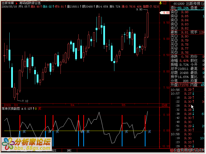Screen dimensions: 206x154
Task: Select the 卖③ 9.84 ask row
Action: [x=187, y=20]
